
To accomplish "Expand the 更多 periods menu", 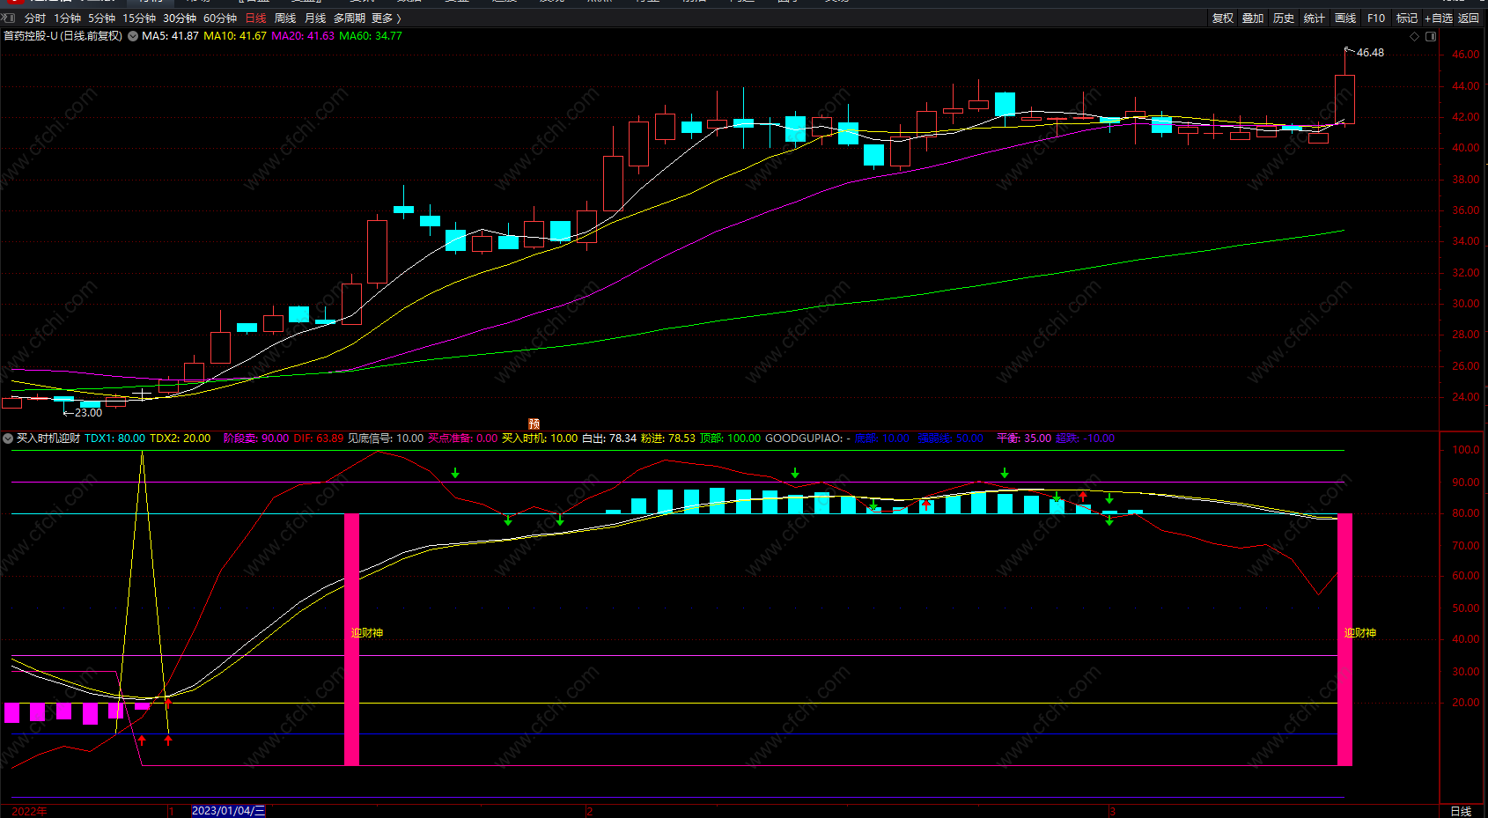I will coord(386,18).
